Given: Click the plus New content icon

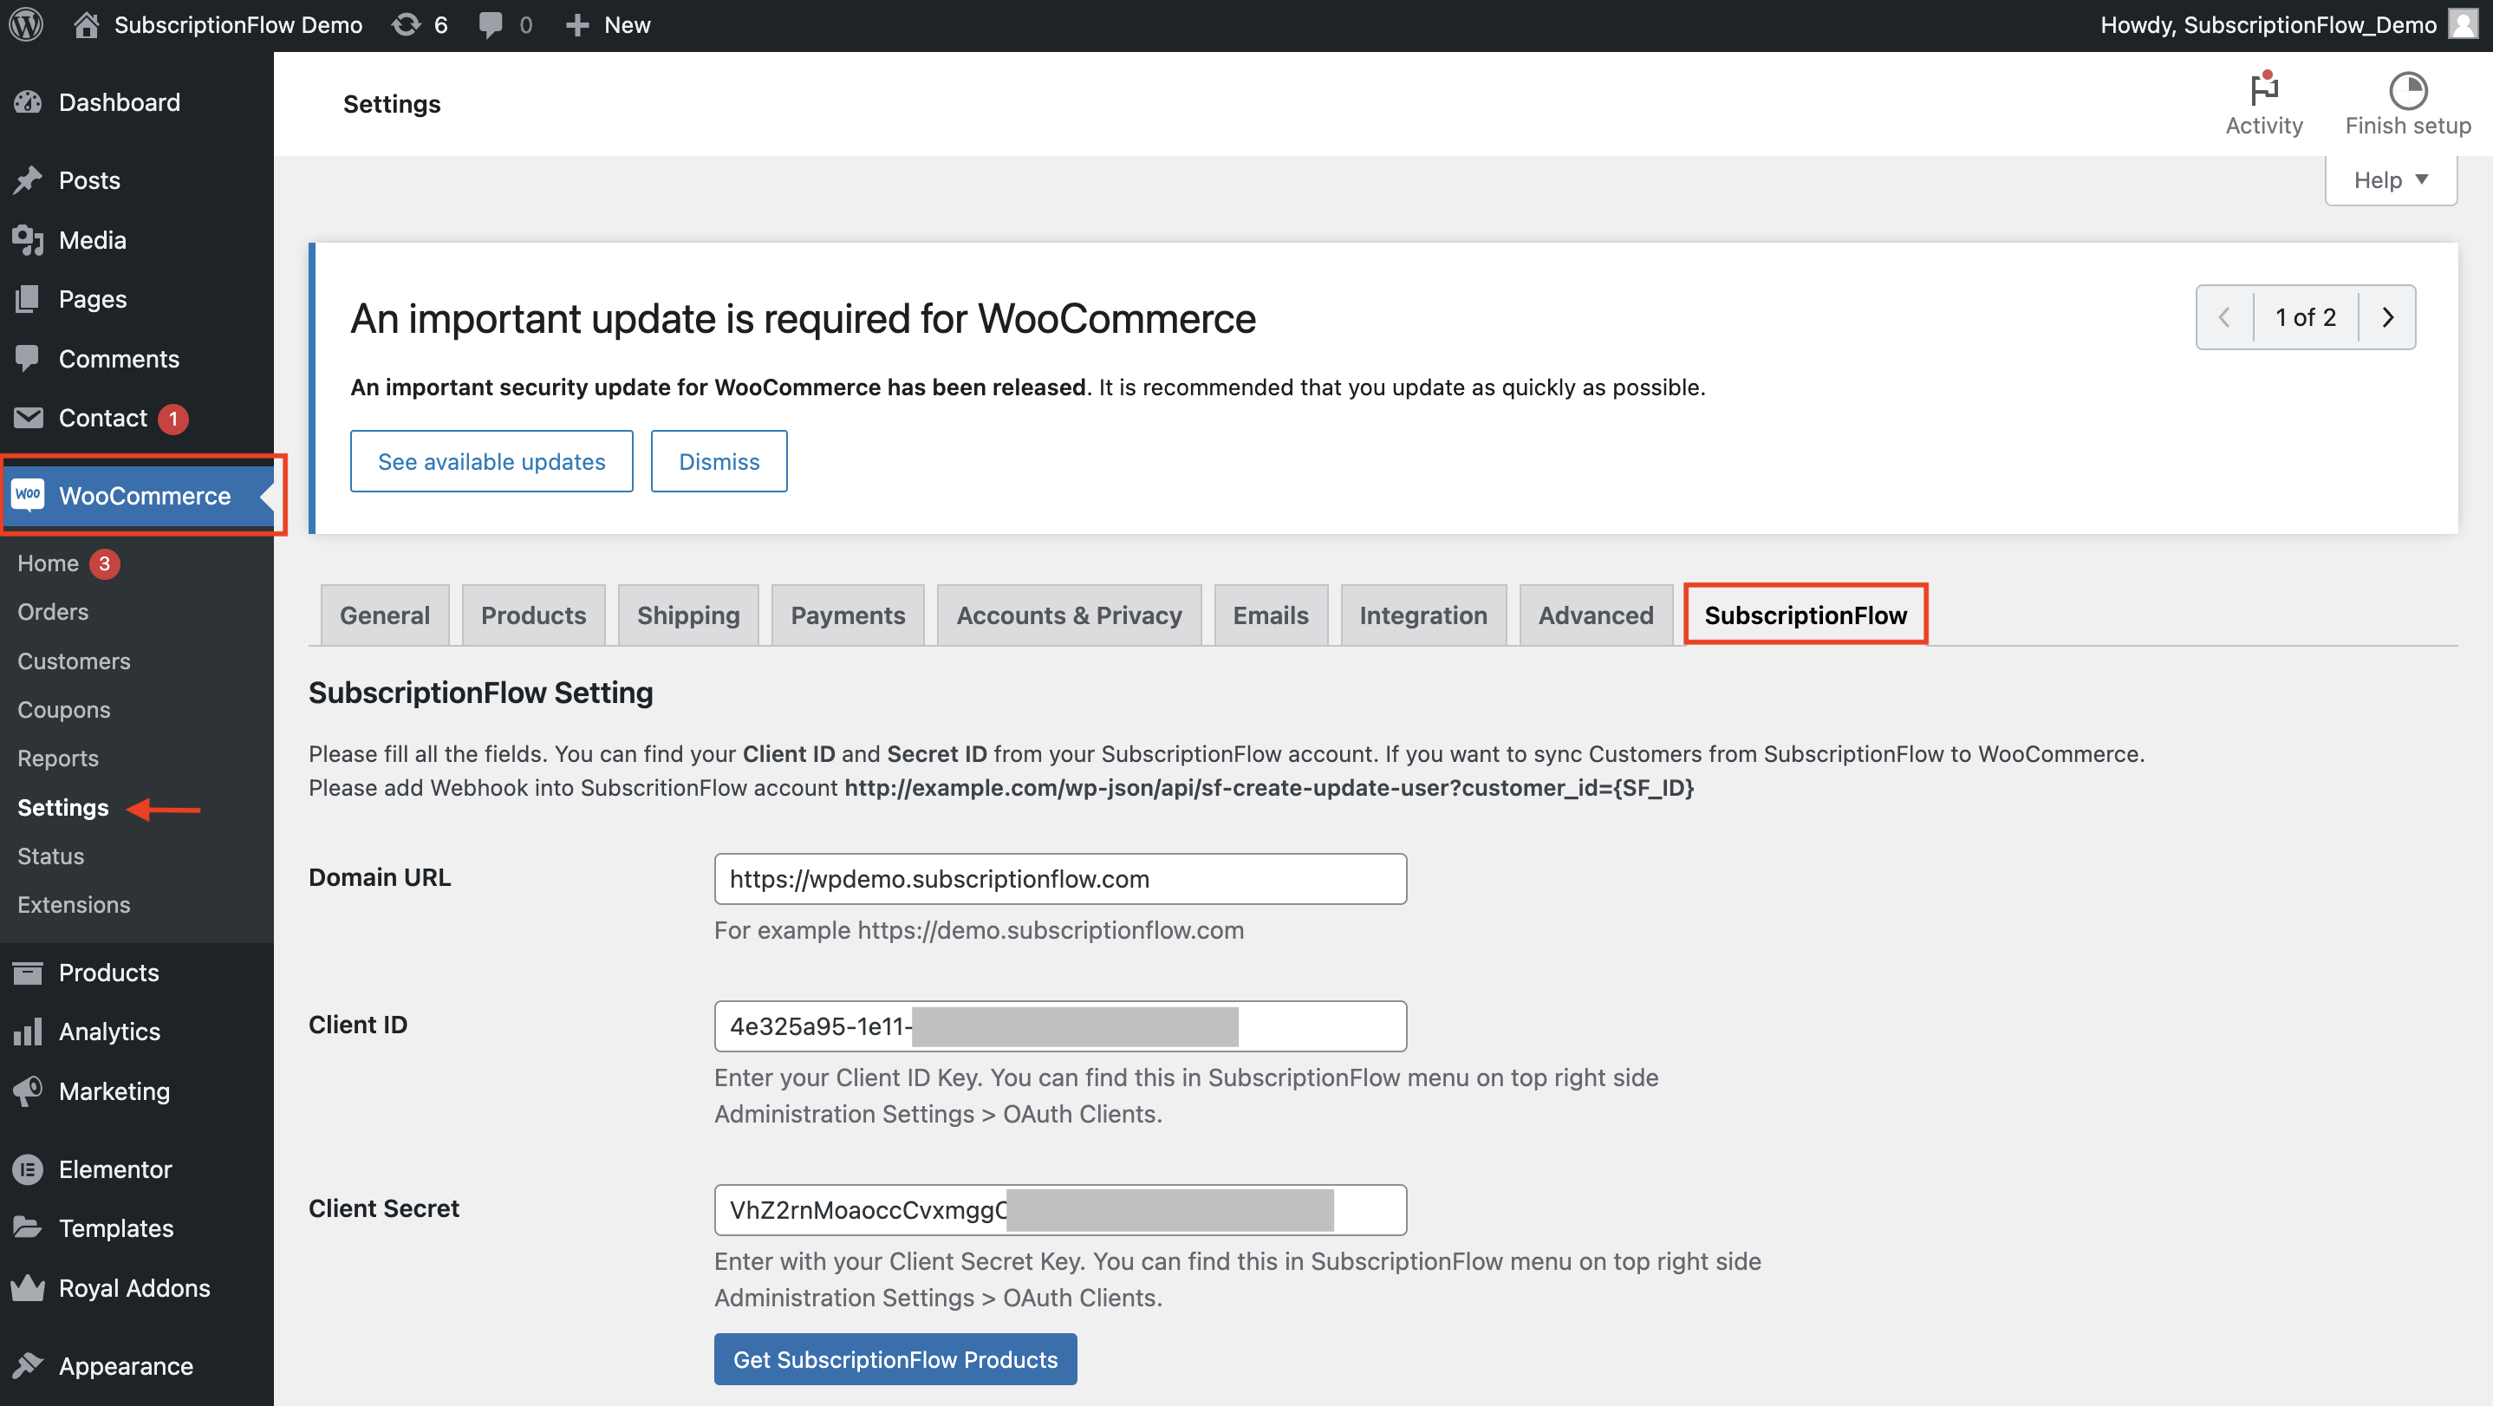Looking at the screenshot, I should pos(576,25).
